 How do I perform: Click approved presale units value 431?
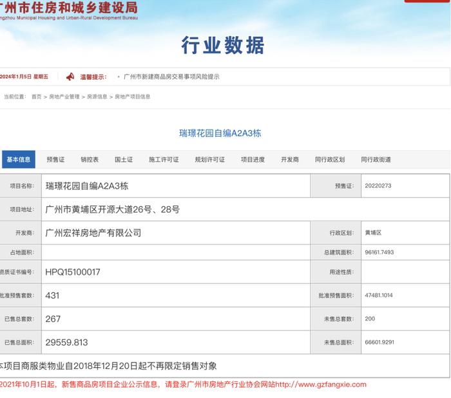52,296
